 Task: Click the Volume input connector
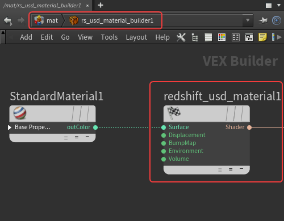click(164, 159)
